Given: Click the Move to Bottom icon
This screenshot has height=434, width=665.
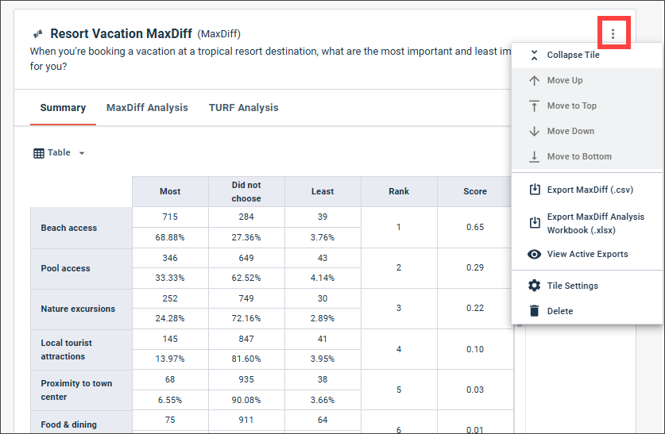Looking at the screenshot, I should click(535, 156).
